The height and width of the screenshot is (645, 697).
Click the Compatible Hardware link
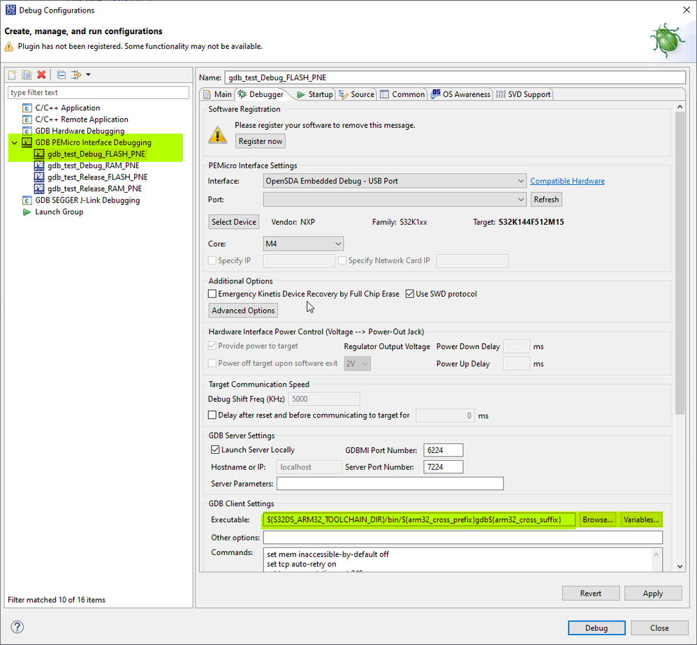pyautogui.click(x=567, y=181)
